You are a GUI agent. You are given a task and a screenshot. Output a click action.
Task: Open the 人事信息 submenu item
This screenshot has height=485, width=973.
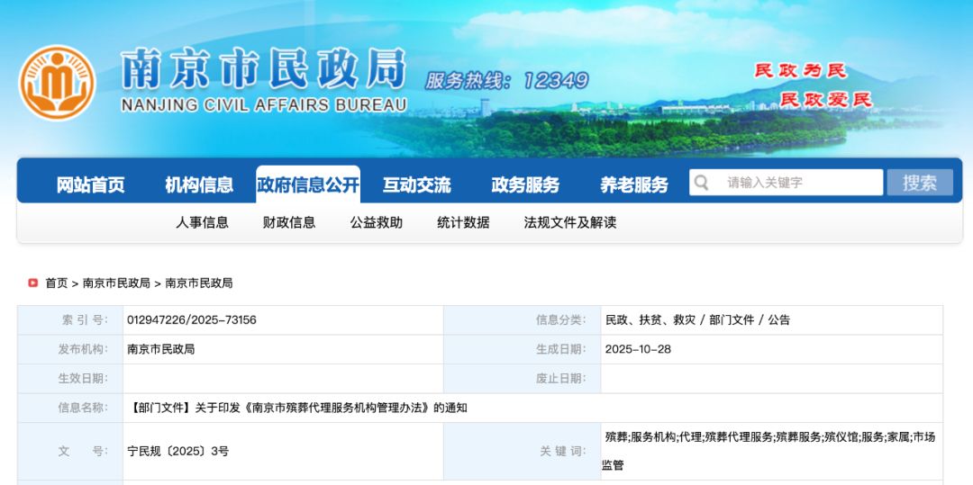(202, 222)
